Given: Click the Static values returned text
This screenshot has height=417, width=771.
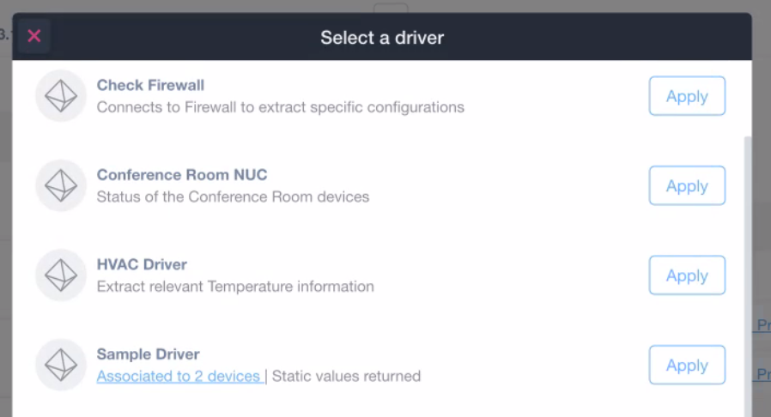Looking at the screenshot, I should click(346, 376).
